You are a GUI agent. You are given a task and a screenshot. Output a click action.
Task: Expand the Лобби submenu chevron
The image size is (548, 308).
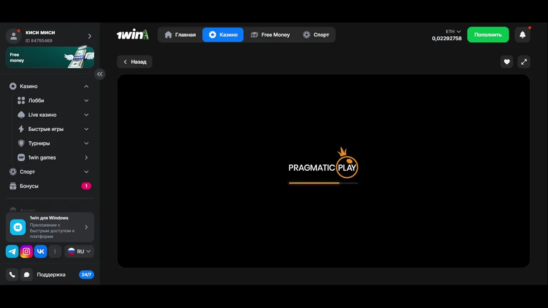pos(86,101)
